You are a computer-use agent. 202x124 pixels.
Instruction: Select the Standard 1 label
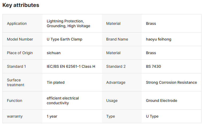[16, 66]
